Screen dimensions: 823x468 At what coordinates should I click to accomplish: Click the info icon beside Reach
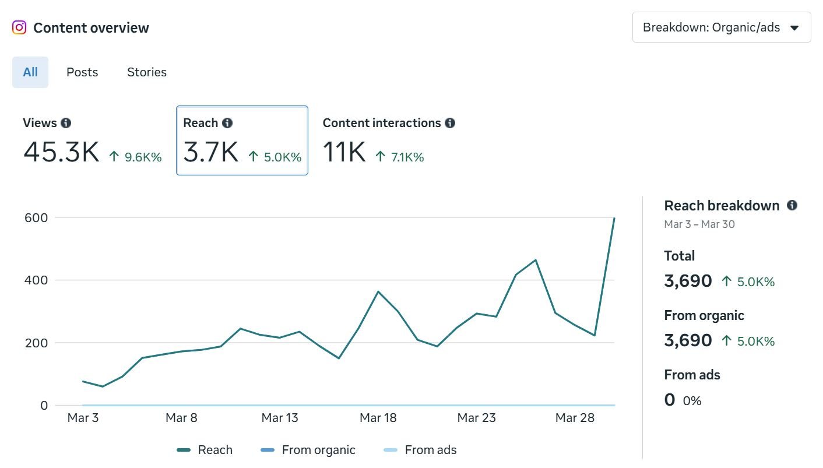click(227, 123)
